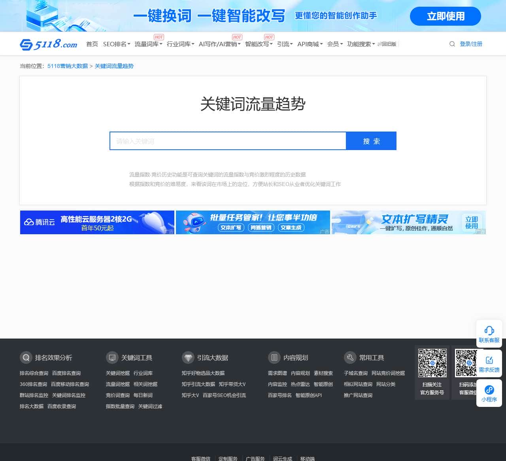Expand the 引流 dropdown
Screen dimensions: 506x461
click(285, 44)
